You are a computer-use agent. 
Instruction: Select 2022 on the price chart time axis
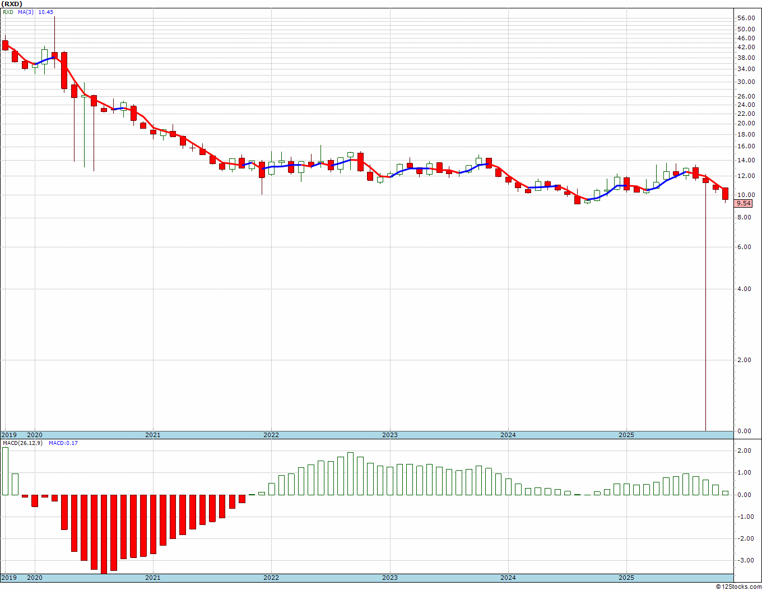[271, 435]
